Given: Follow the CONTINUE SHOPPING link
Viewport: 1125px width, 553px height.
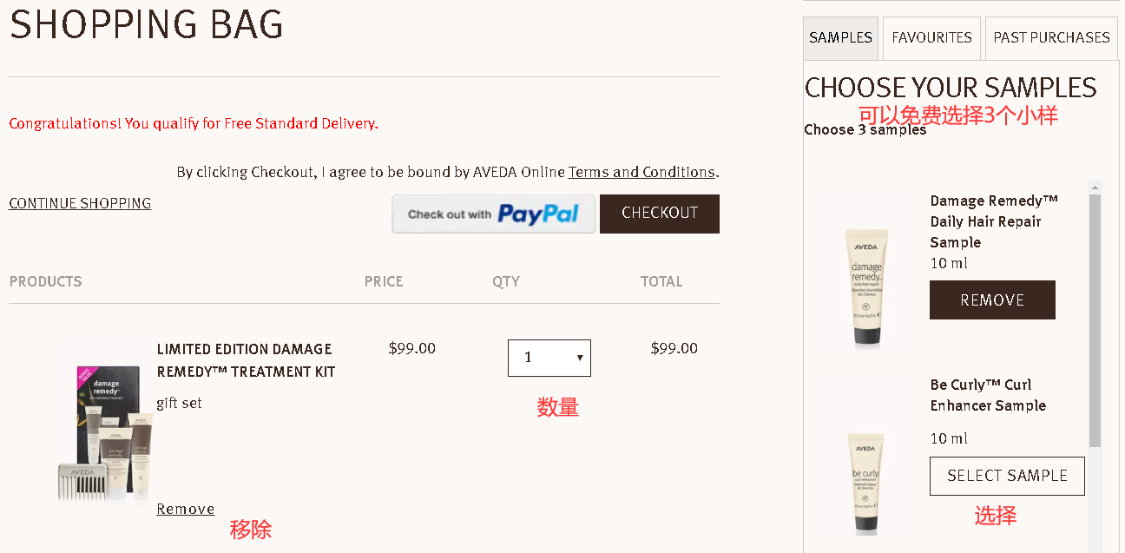Looking at the screenshot, I should [80, 203].
